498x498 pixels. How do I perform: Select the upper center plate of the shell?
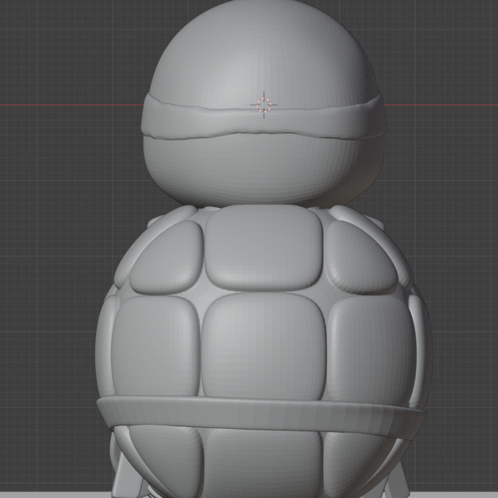[x=263, y=248]
